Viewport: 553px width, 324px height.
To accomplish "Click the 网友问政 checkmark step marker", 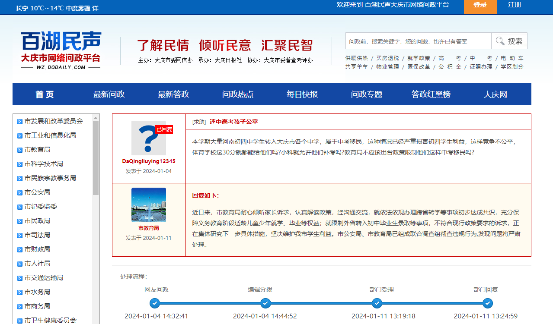I will (154, 303).
